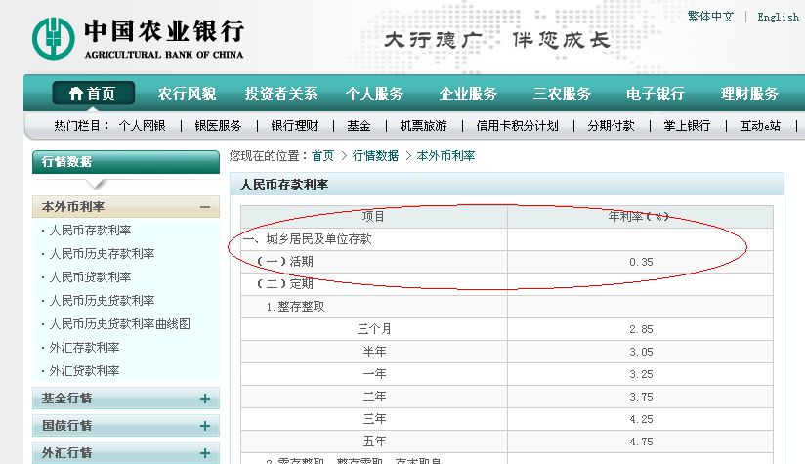Open 银医服务 hot link
The image size is (805, 464).
218,126
